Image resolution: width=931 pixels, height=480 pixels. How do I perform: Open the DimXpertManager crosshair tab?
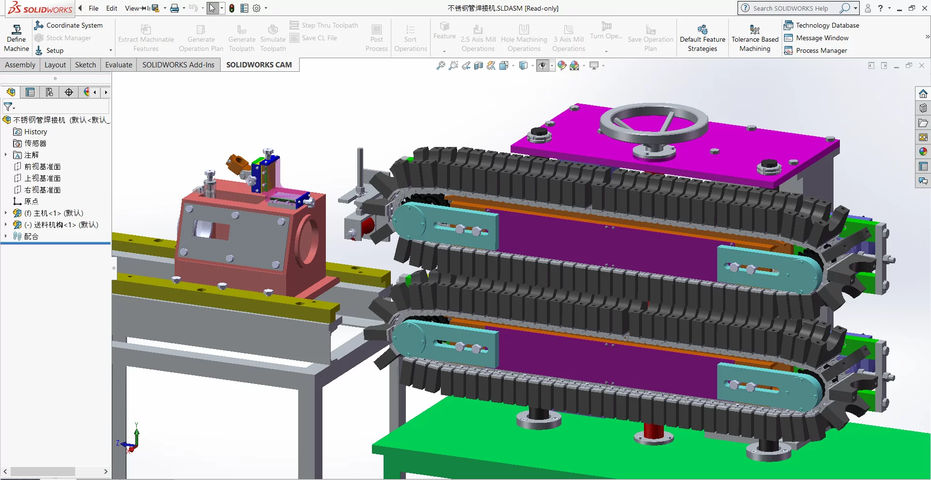[69, 92]
